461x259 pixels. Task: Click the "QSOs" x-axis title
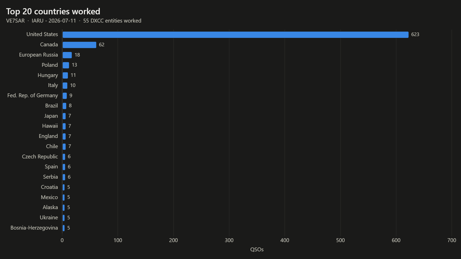[257, 250]
